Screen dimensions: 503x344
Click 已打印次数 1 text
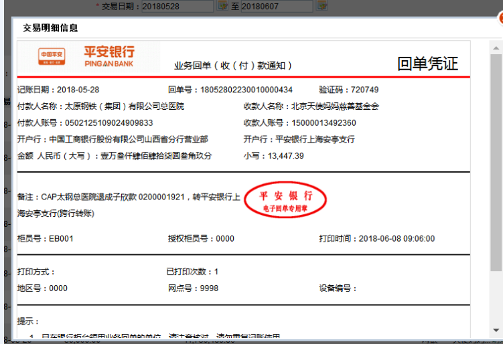pos(192,272)
